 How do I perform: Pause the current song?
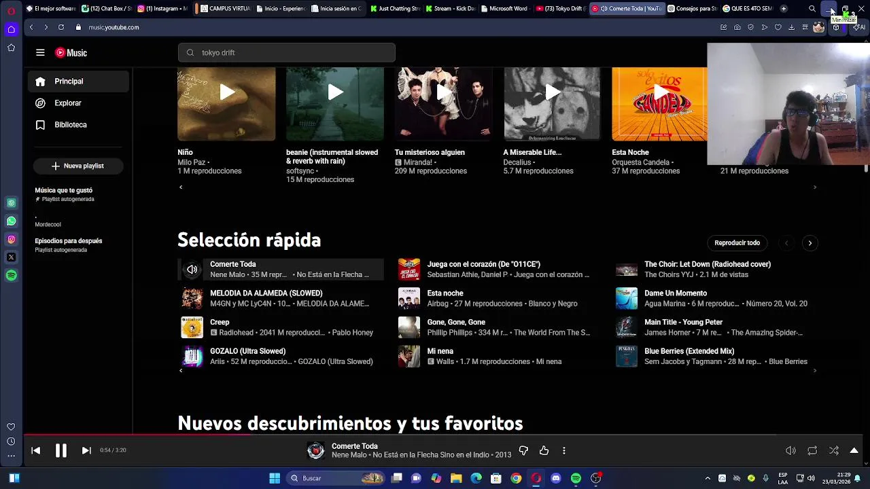60,450
